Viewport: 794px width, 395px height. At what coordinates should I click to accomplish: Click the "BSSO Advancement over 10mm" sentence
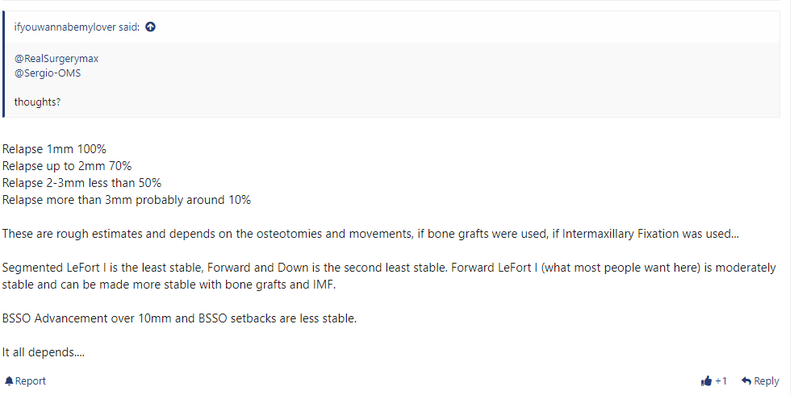179,319
